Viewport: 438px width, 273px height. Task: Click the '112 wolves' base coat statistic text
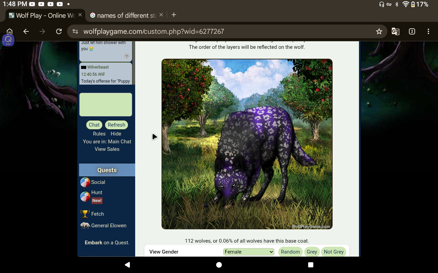tap(247, 241)
